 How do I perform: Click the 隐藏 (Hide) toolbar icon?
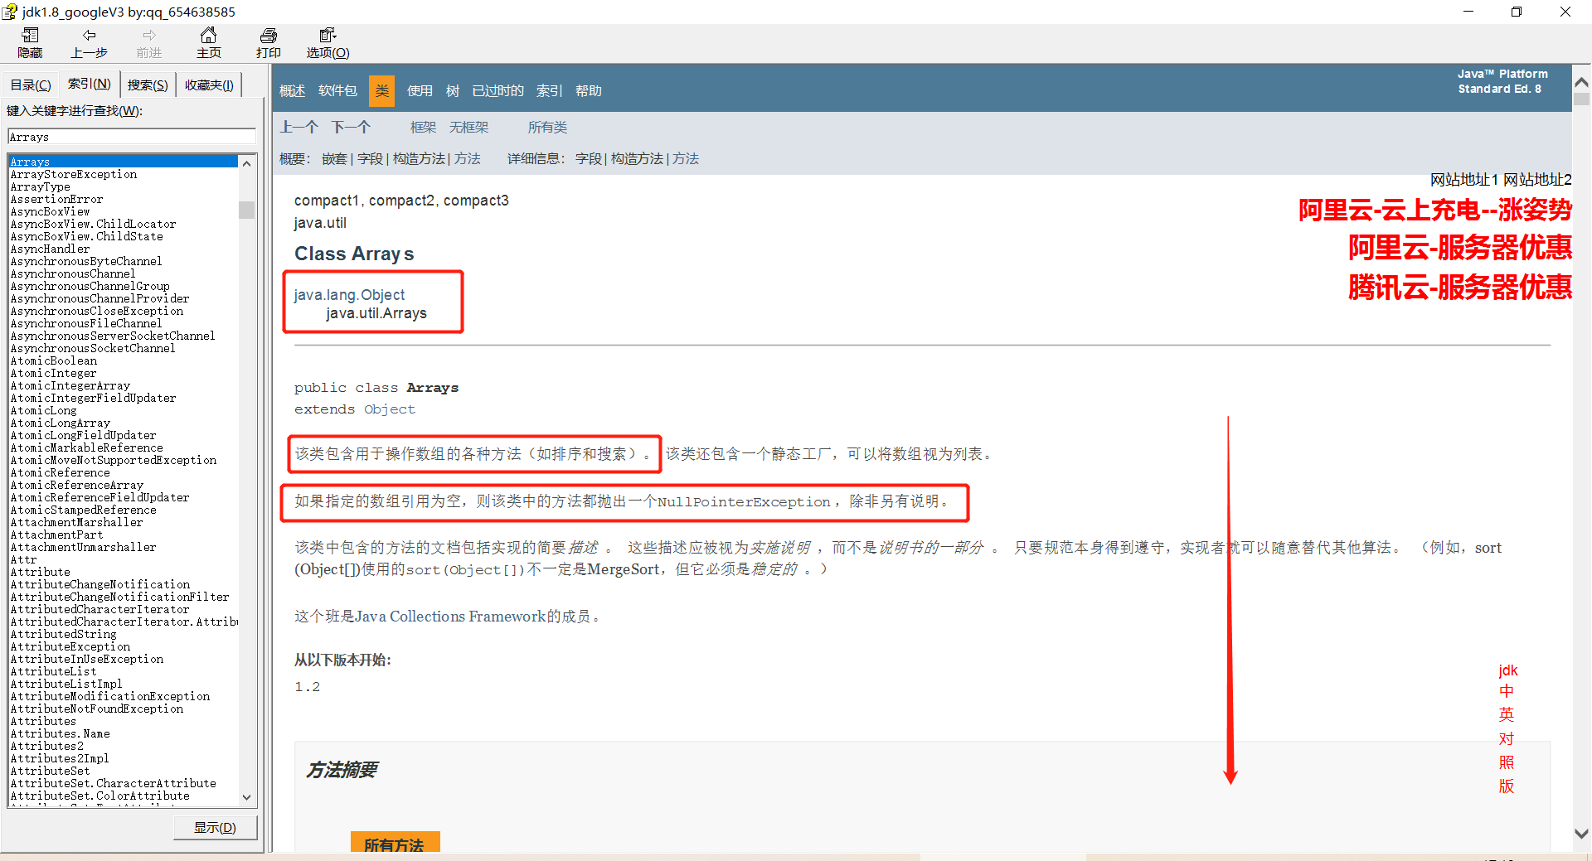click(x=30, y=42)
